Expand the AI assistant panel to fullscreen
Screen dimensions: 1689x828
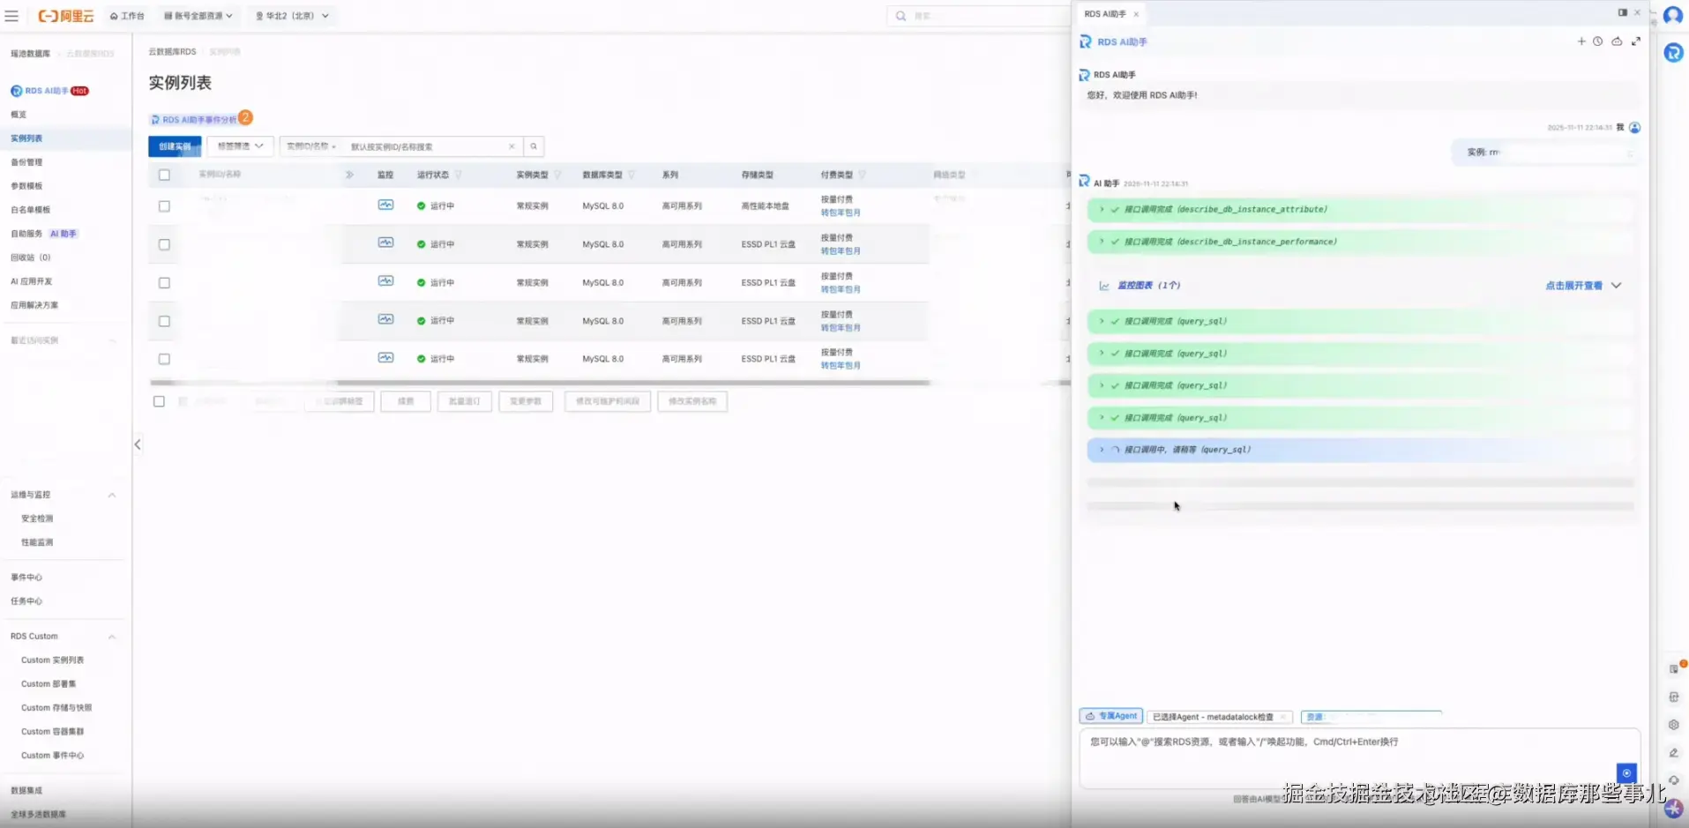[1636, 41]
